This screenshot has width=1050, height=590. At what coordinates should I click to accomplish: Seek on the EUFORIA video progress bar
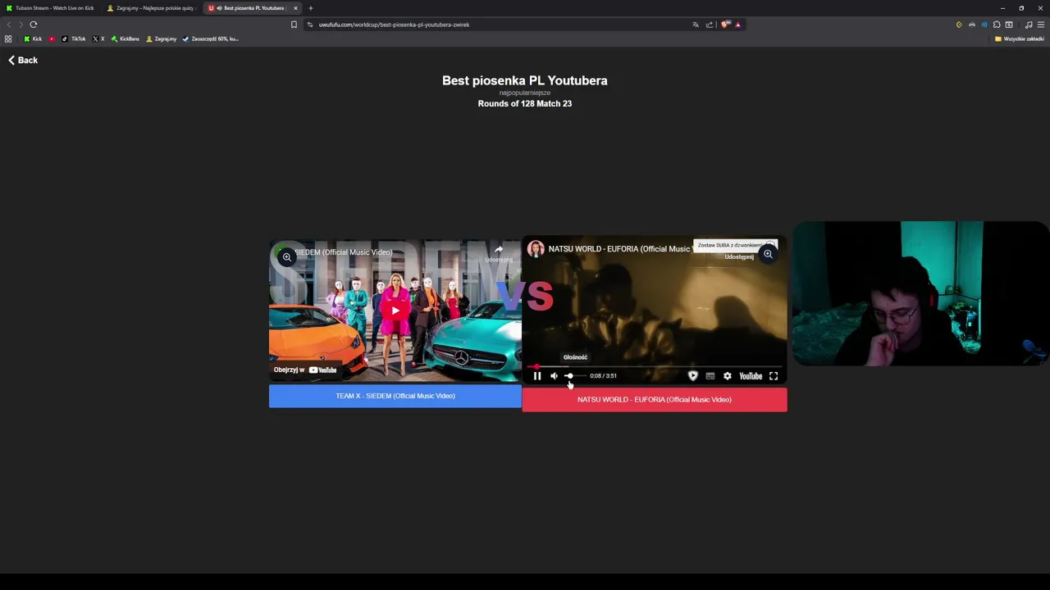pyautogui.click(x=654, y=367)
